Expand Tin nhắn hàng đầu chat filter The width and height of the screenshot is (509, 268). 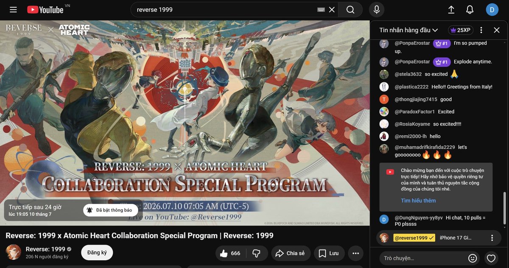click(408, 30)
